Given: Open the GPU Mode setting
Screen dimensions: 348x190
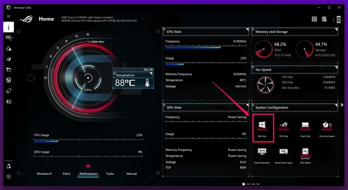Looking at the screenshot, I should coord(305,153).
